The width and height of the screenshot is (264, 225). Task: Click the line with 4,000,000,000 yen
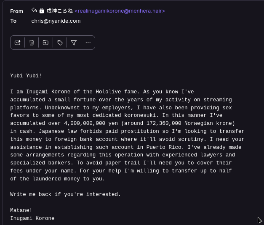click(x=123, y=123)
